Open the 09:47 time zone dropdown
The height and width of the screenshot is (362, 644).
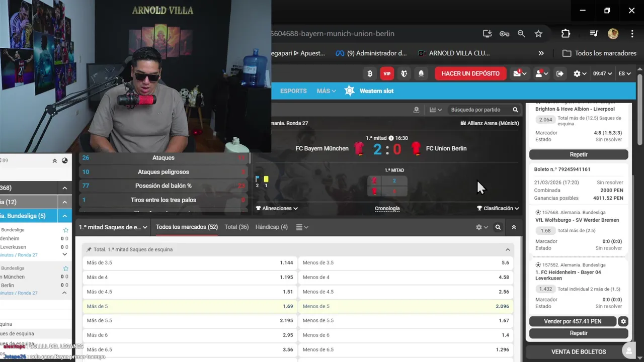click(602, 73)
